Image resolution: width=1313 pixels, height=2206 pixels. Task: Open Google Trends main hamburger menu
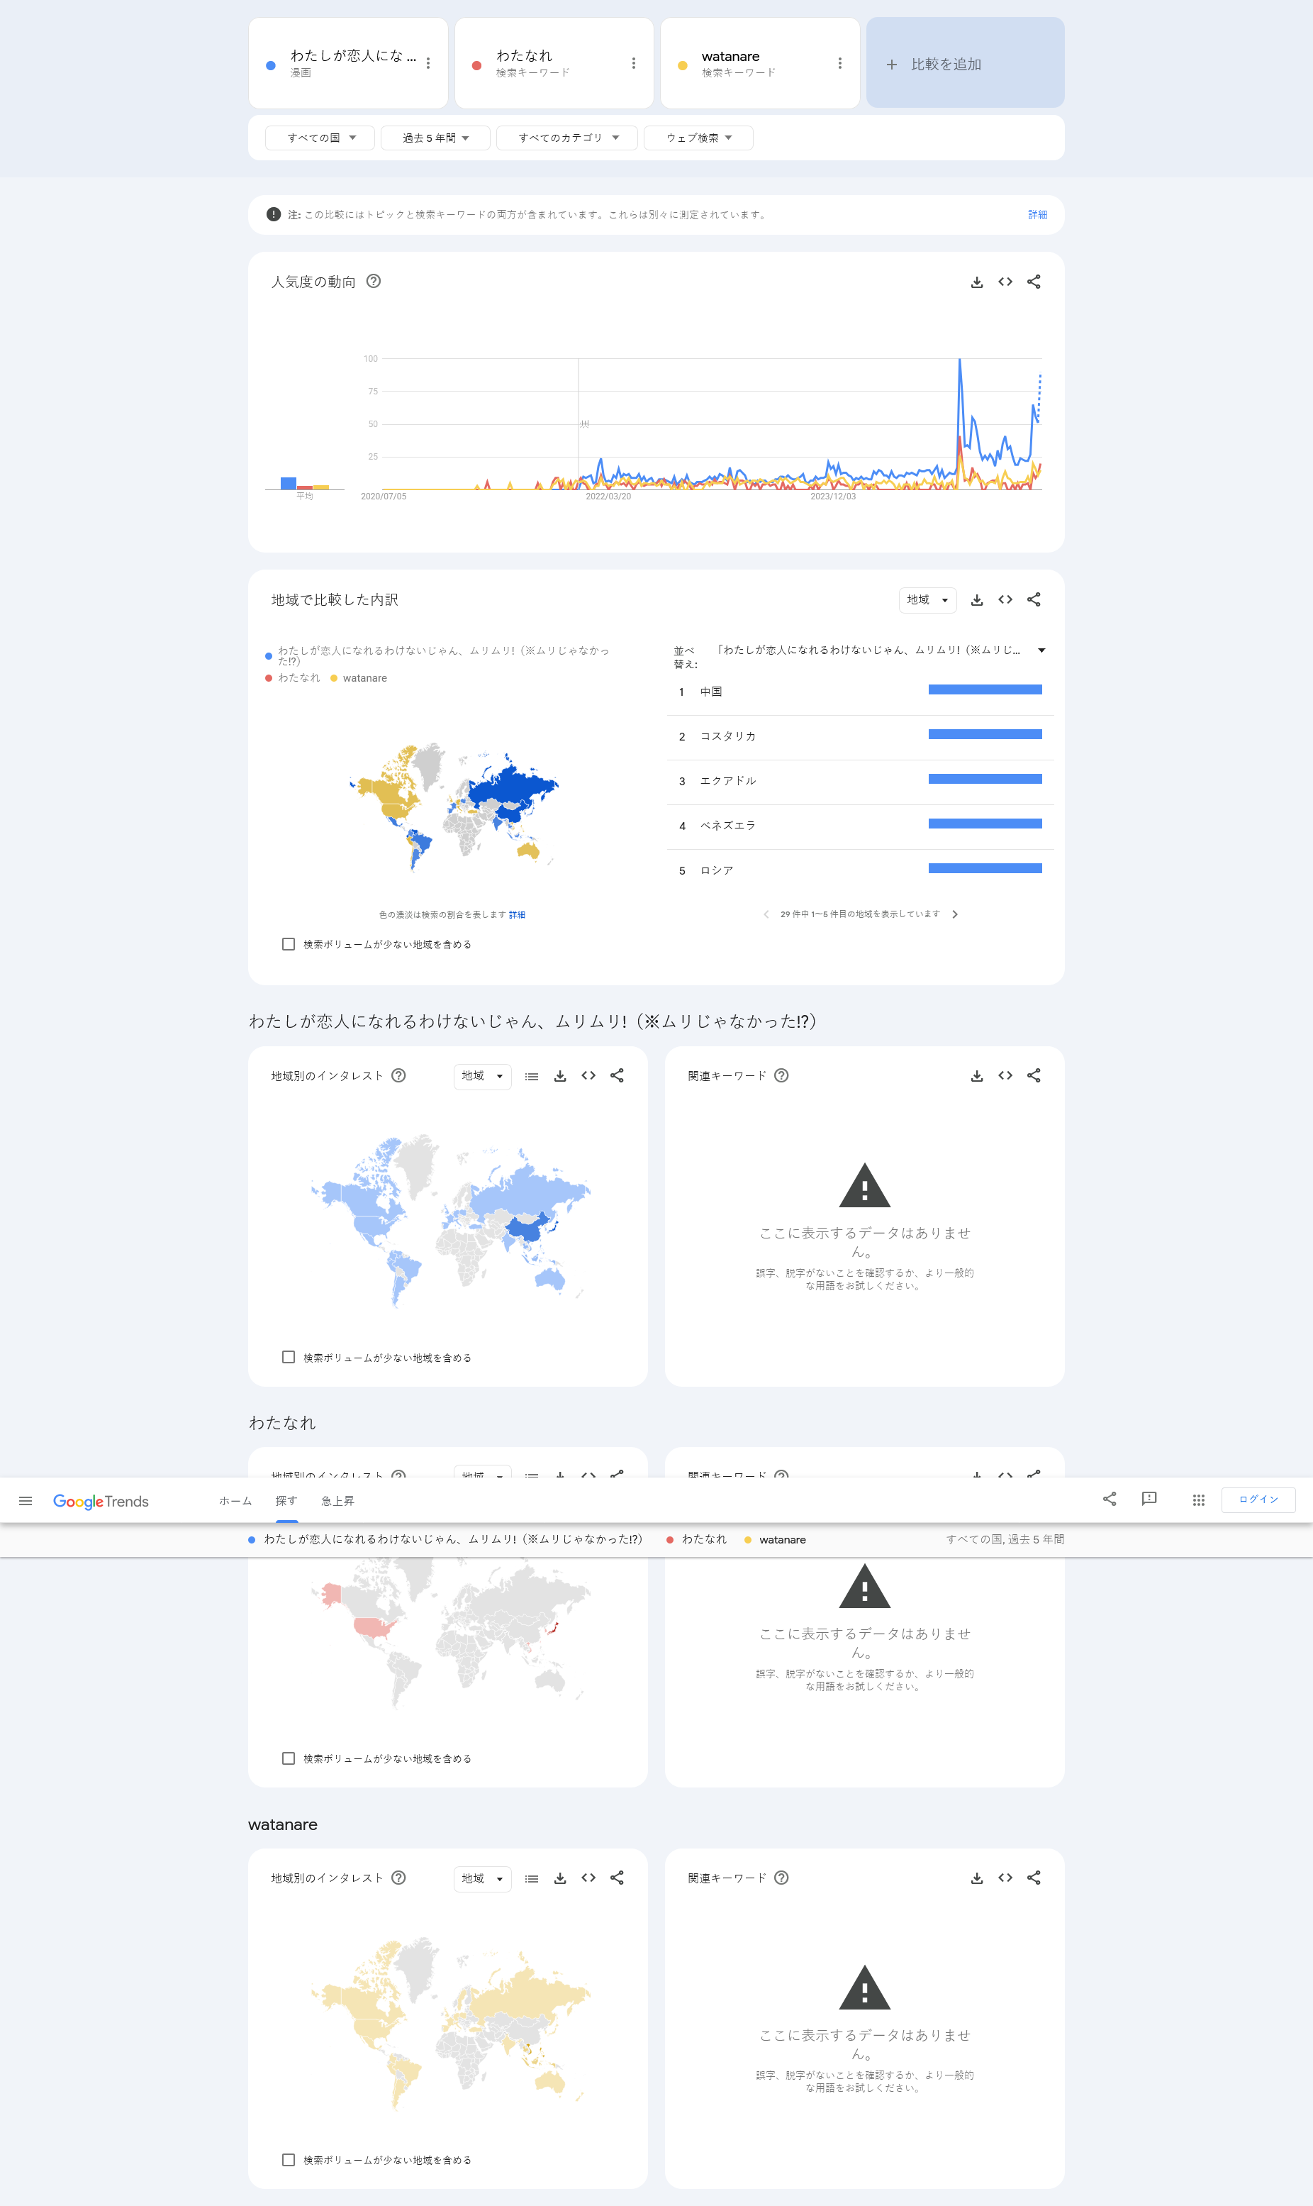(26, 1502)
